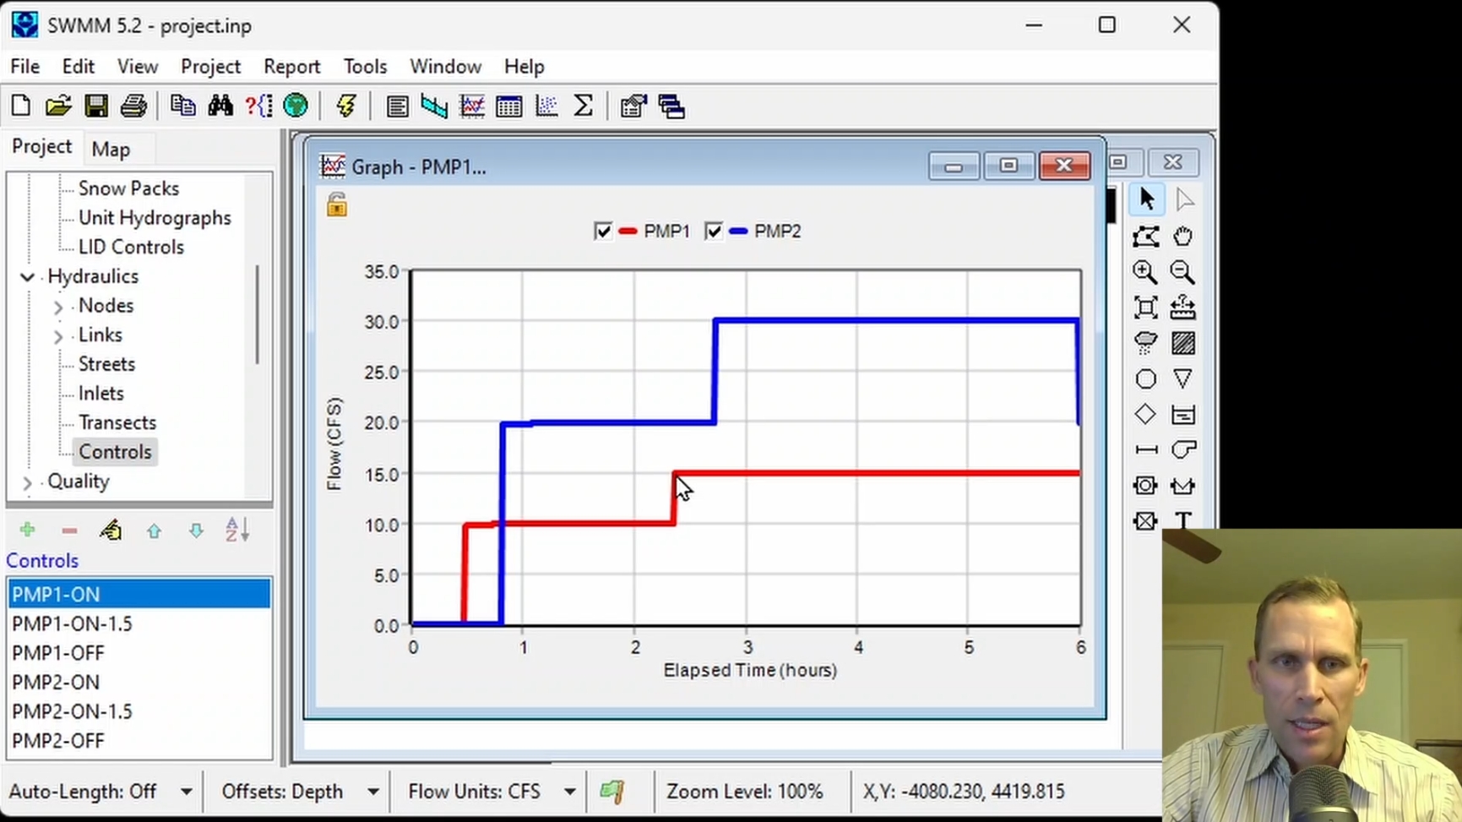The image size is (1462, 822).
Task: Open the Report menu
Action: point(291,66)
